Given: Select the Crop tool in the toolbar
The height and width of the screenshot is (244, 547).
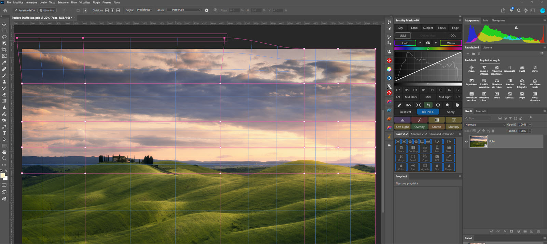Looking at the screenshot, I should 4,50.
